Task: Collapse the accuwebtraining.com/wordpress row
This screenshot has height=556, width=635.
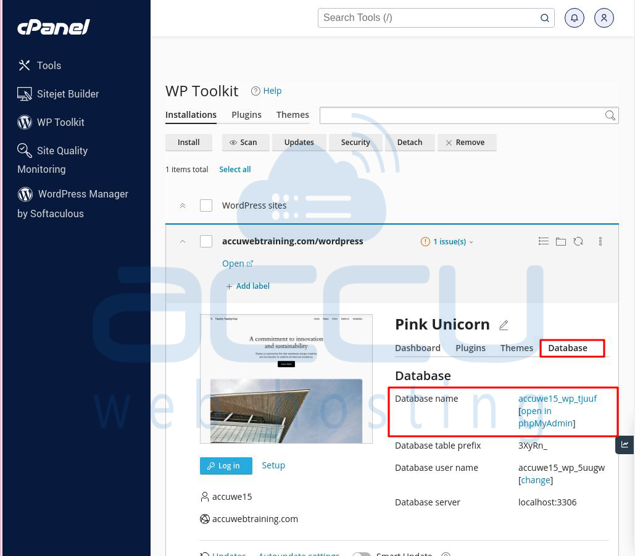Action: pyautogui.click(x=183, y=242)
